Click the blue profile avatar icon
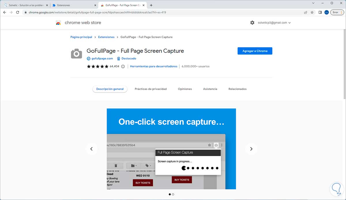The height and width of the screenshot is (200, 346). (327, 12)
